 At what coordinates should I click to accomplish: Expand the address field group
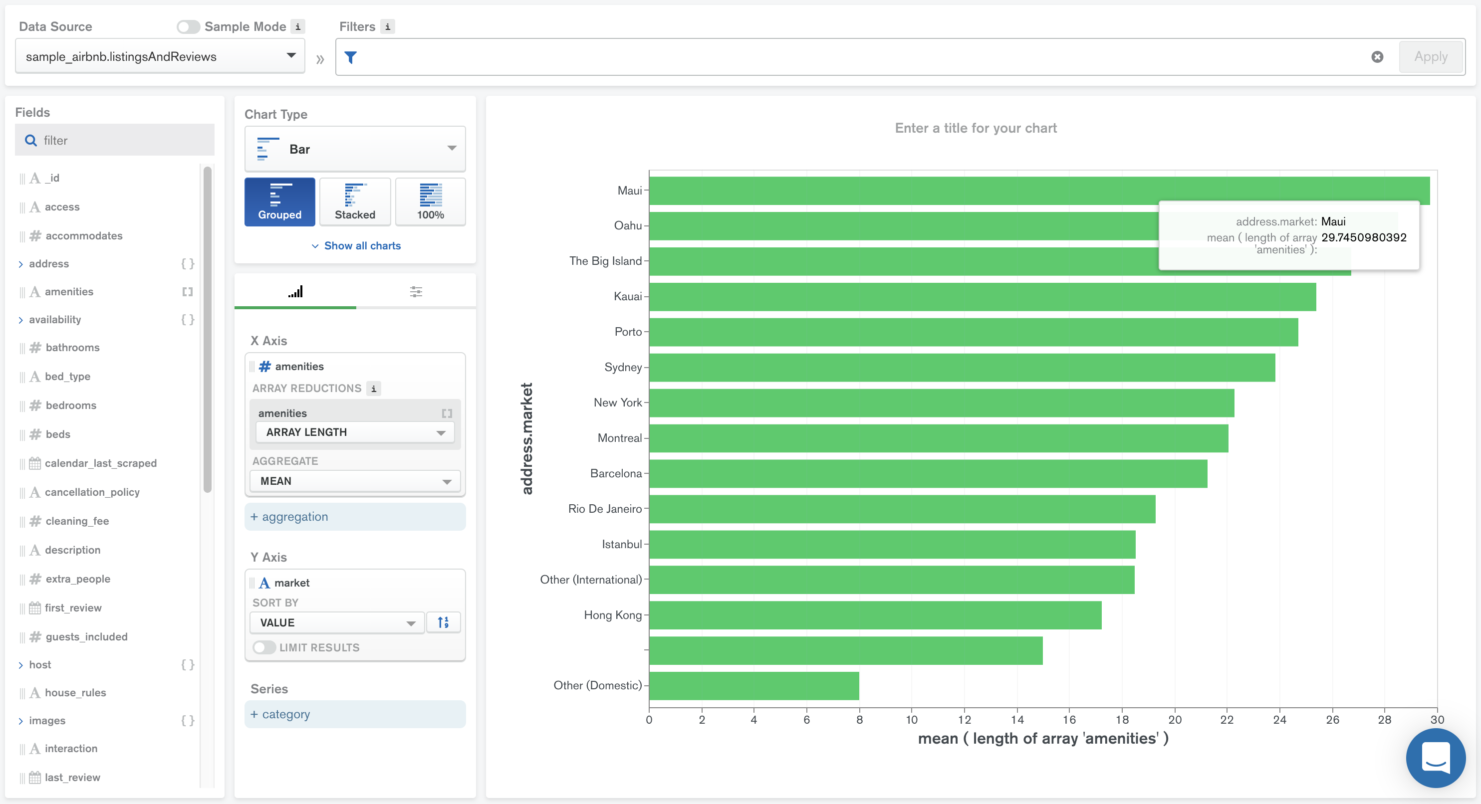point(20,264)
